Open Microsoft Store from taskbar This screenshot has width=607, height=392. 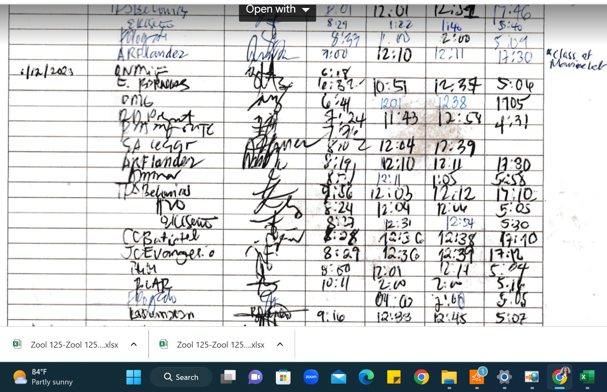click(283, 377)
